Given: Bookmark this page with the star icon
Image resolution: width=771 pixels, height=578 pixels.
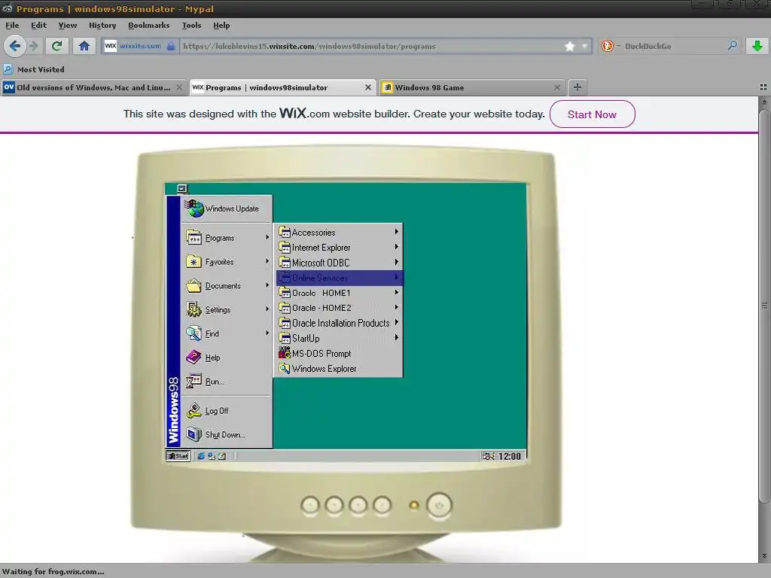Looking at the screenshot, I should click(x=569, y=46).
